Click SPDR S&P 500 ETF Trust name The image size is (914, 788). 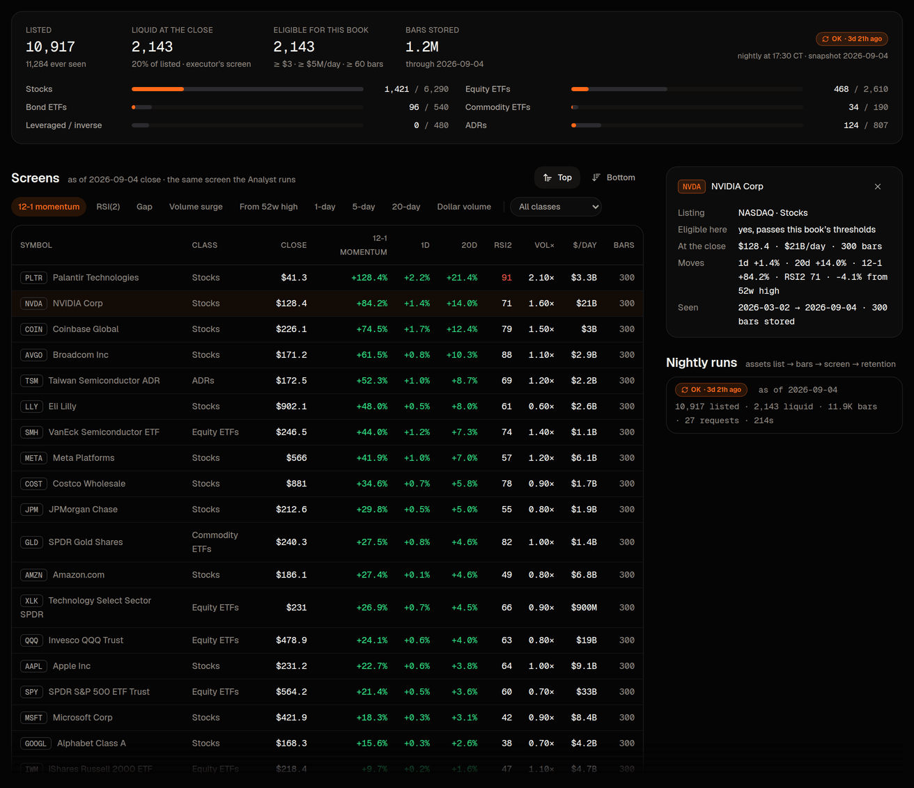tap(99, 692)
